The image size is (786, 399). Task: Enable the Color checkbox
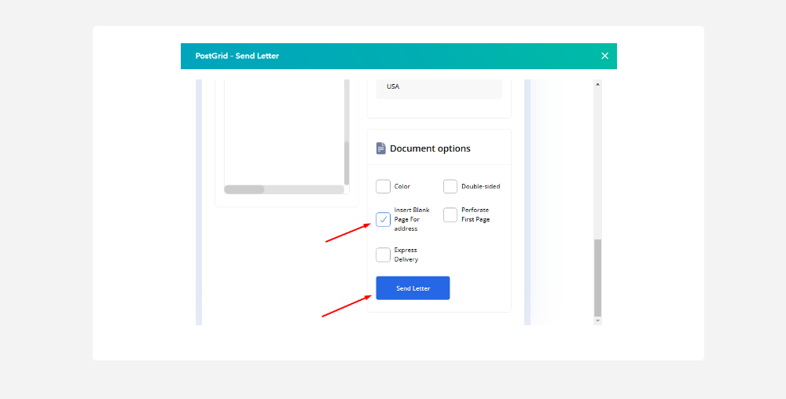coord(383,186)
